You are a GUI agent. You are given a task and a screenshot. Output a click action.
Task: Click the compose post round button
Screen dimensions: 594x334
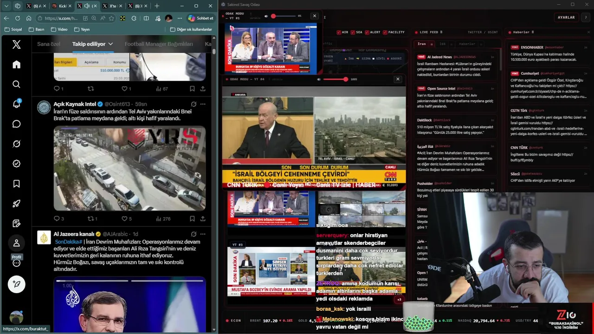[16, 284]
